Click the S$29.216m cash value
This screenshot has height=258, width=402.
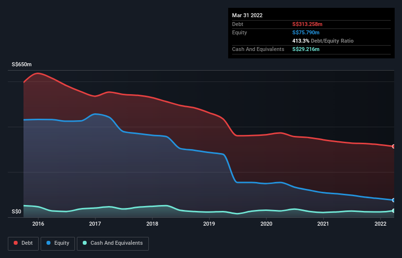click(x=306, y=49)
